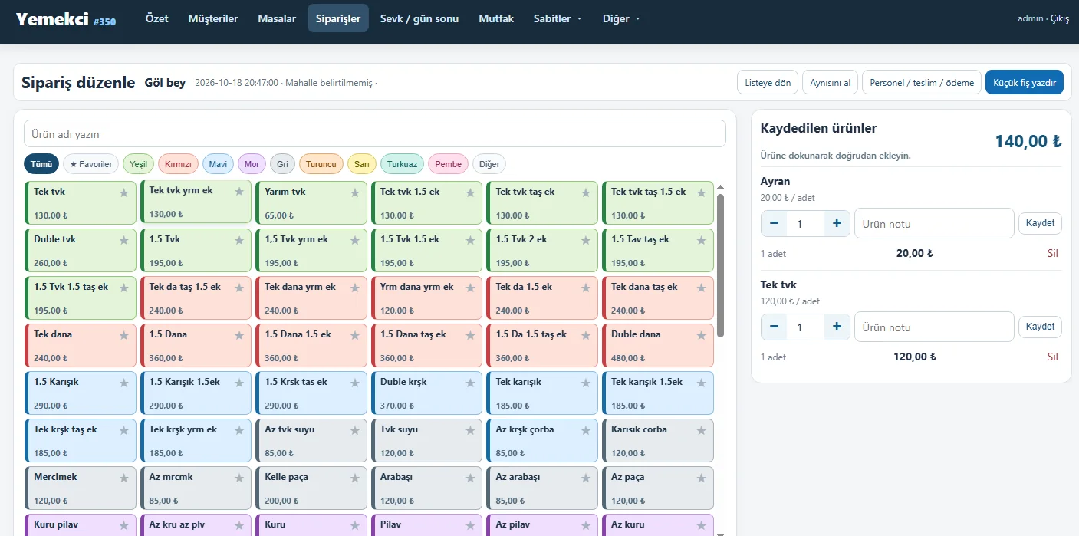
Task: Filter by Yeşil color category
Action: 139,164
